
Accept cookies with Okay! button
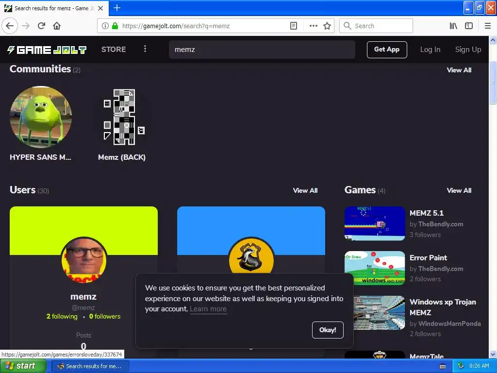328,330
